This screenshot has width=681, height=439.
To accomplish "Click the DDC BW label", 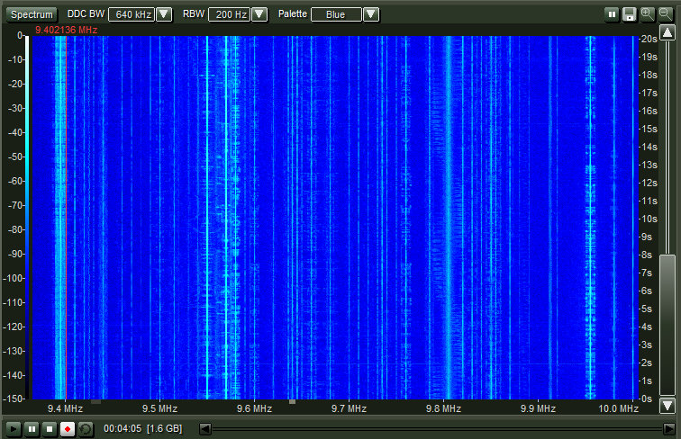I will pyautogui.click(x=86, y=13).
